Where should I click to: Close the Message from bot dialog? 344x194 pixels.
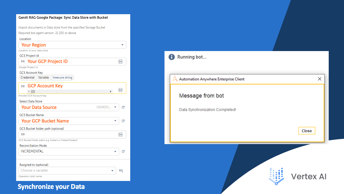(307, 131)
